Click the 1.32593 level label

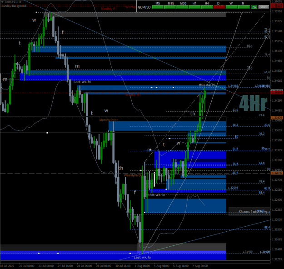click(x=233, y=188)
